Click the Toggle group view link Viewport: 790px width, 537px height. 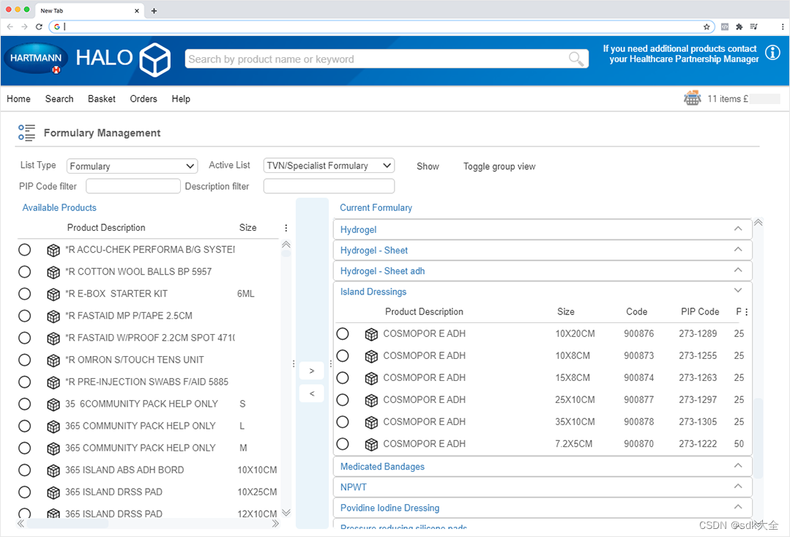tap(499, 166)
